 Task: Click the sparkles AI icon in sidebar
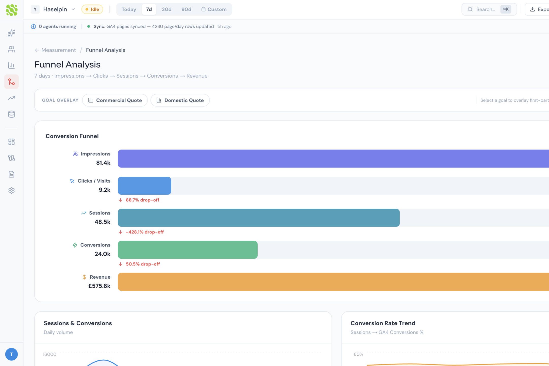coord(11,33)
